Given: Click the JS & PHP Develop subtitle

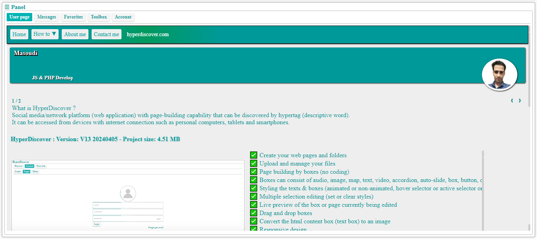Looking at the screenshot, I should pyautogui.click(x=53, y=78).
